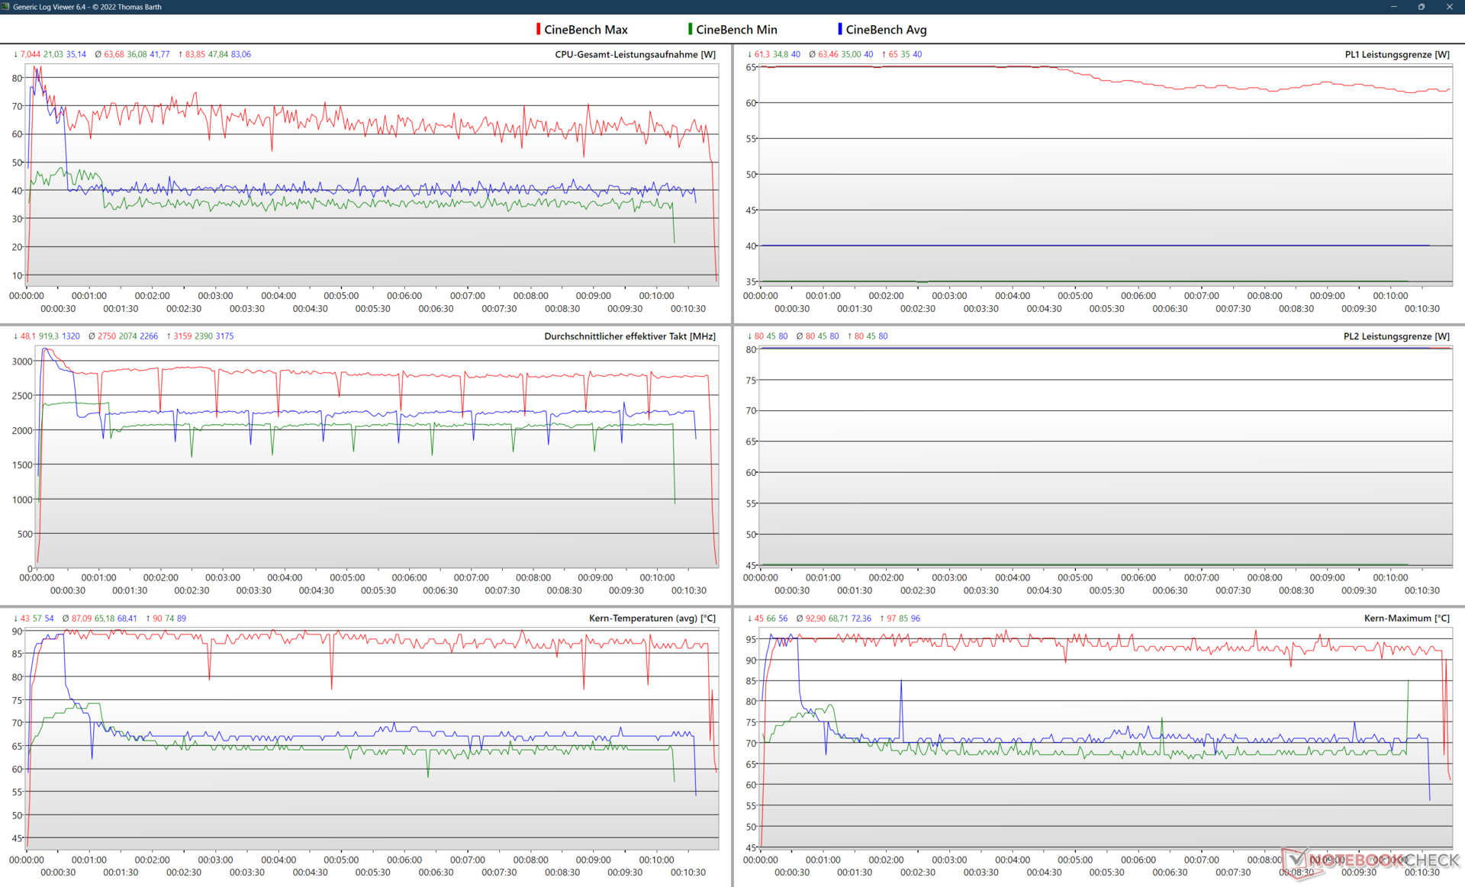Click the down-arrow minimum icon in CPU power stats

coord(15,54)
